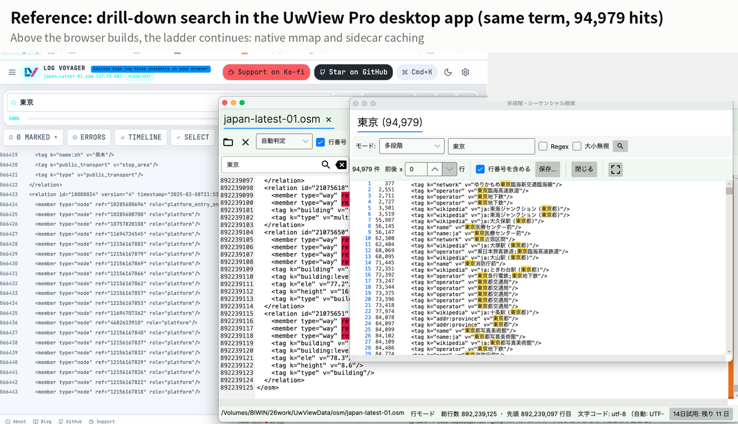The image size is (738, 424).
Task: Click the 14日試用 trial status label
Action: point(701,414)
